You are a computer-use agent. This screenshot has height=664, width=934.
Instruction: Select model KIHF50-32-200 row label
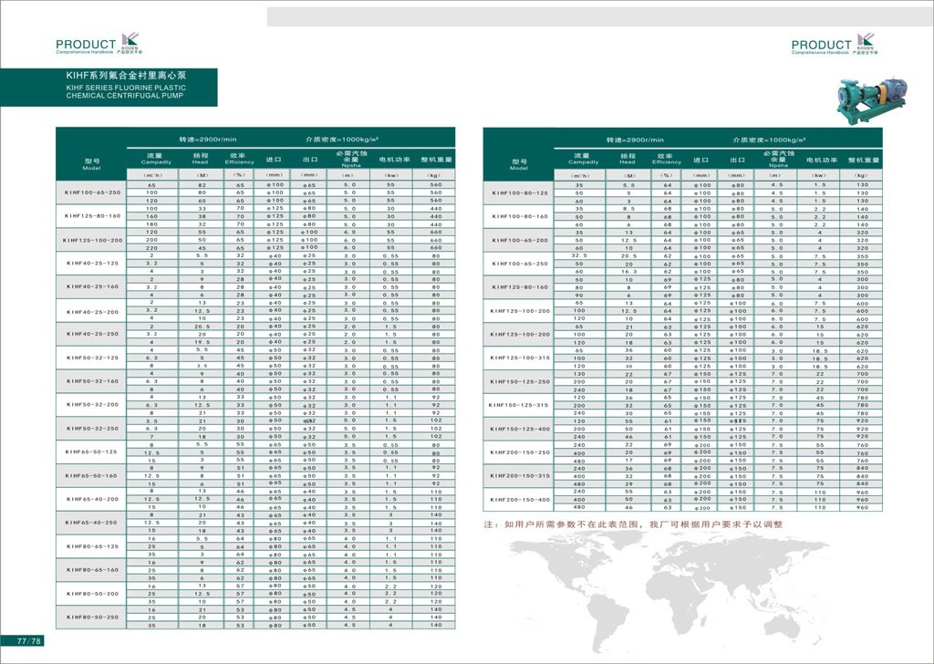tap(91, 405)
